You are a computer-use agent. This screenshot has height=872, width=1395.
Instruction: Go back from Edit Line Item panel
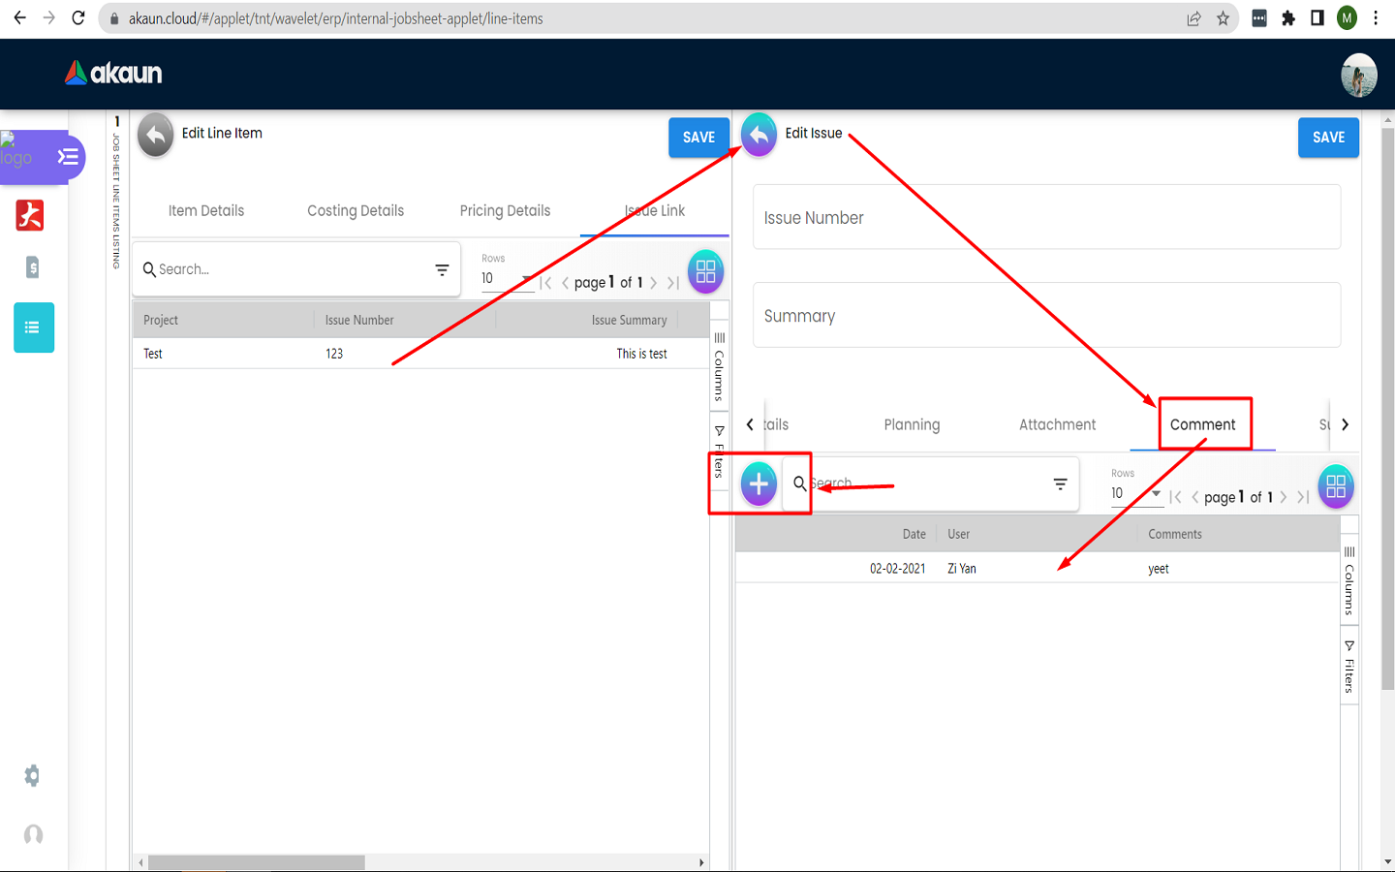tap(156, 136)
